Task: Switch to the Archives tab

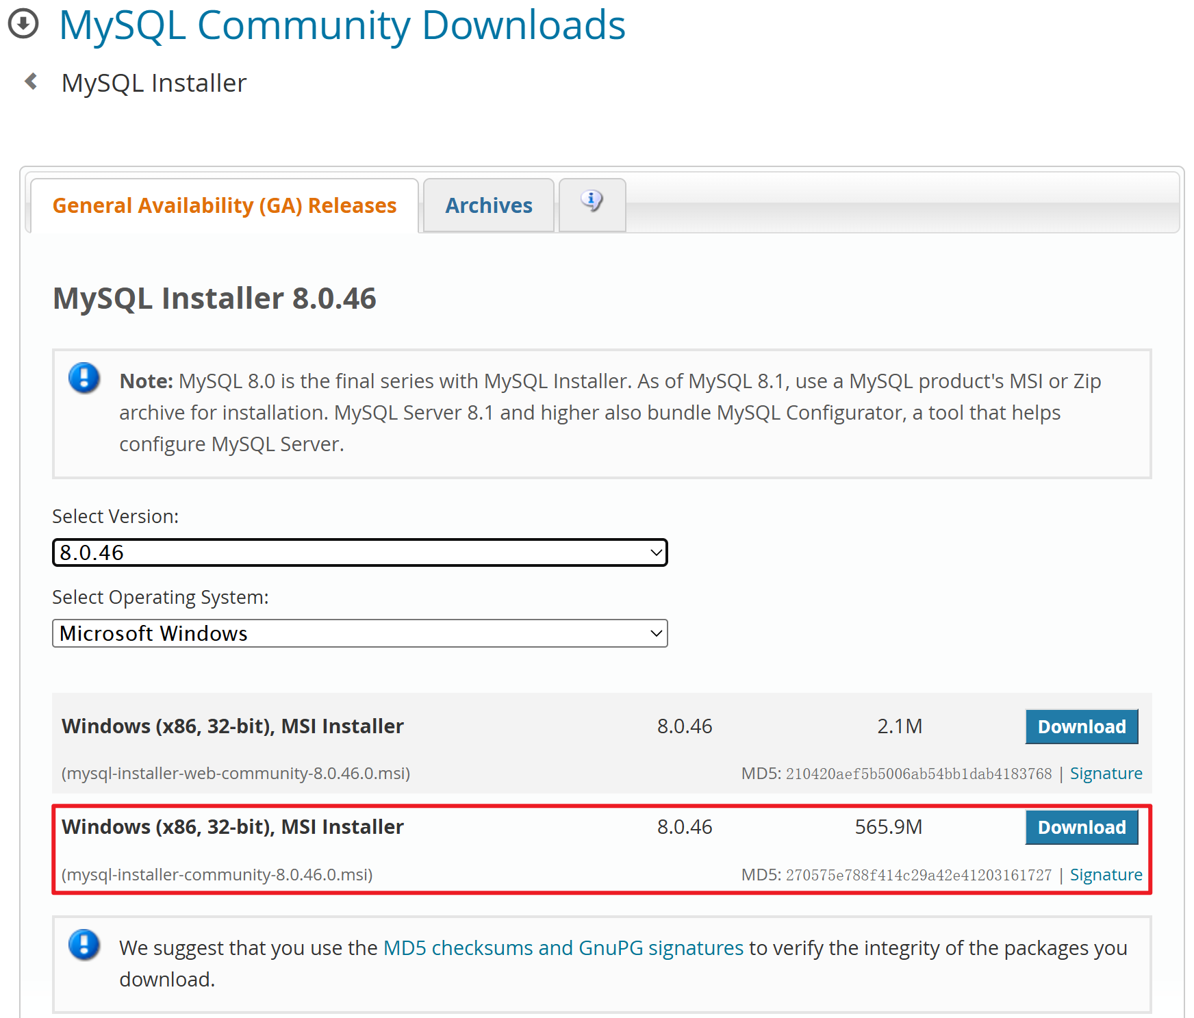Action: pyautogui.click(x=489, y=205)
